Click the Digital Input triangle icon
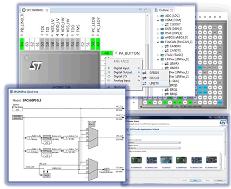Image resolution: width=231 pixels, height=189 pixels. click(x=109, y=68)
